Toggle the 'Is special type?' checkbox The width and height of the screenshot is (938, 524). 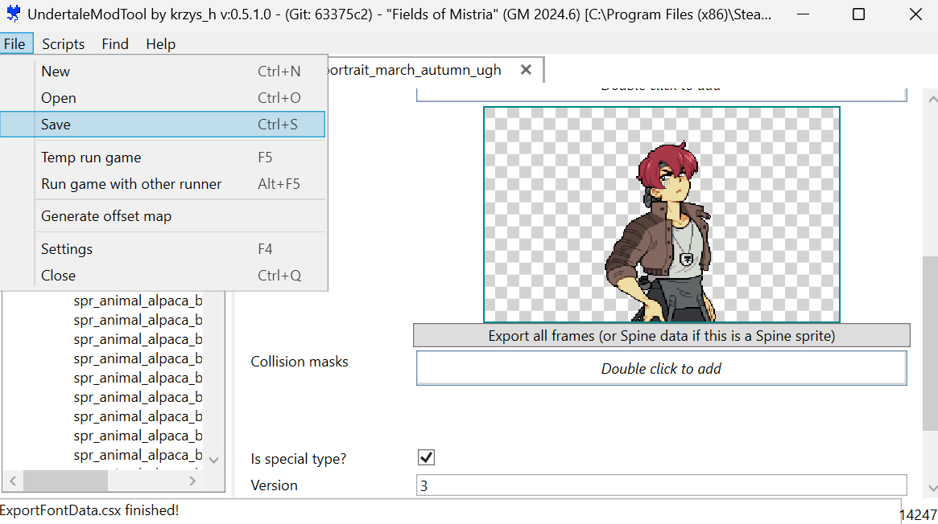pyautogui.click(x=426, y=458)
